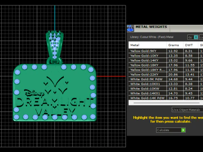This screenshot has width=203, height=152.
Task: Click the green Calculate arrow icon
Action: (183, 130)
